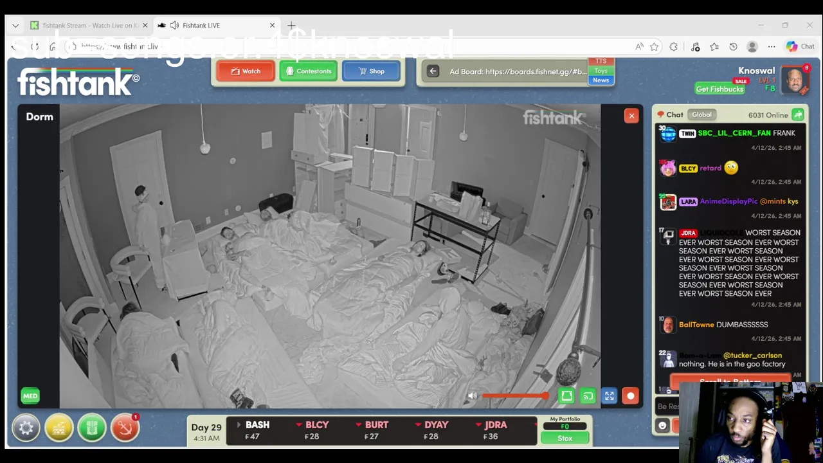Screen dimensions: 823x463
Task: Select the News tab on ad board
Action: [601, 80]
